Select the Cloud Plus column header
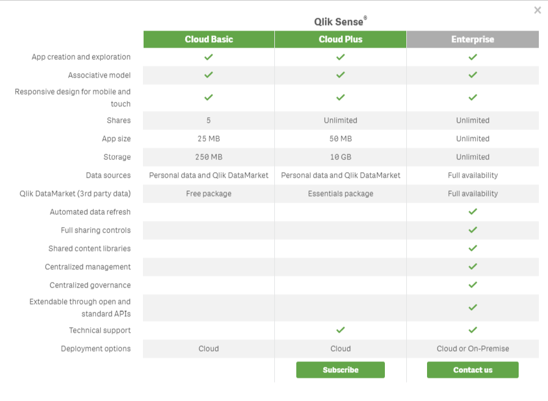The width and height of the screenshot is (548, 401). point(340,39)
